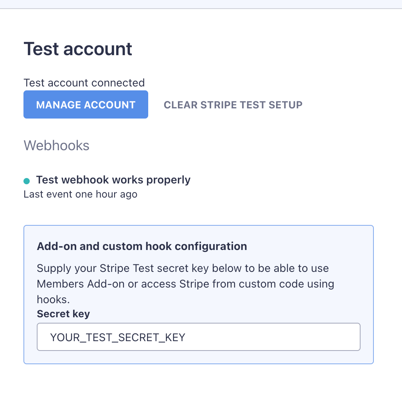The width and height of the screenshot is (402, 410).
Task: Click the line starting Members Add-on
Action: [x=185, y=284]
